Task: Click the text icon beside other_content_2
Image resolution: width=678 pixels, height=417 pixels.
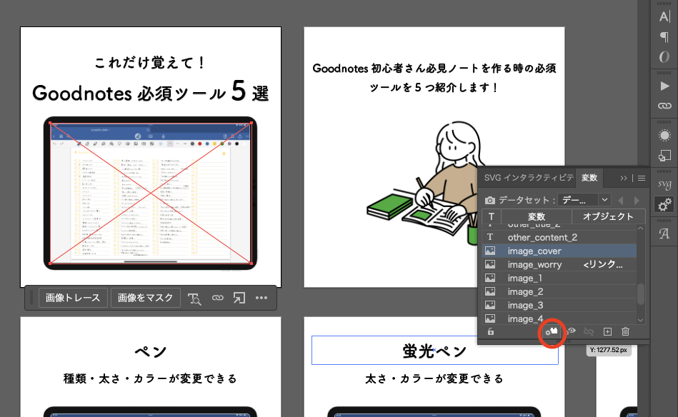Action: point(490,237)
